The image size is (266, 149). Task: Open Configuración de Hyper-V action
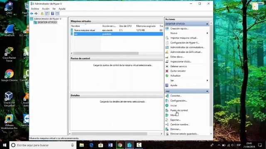185,43
